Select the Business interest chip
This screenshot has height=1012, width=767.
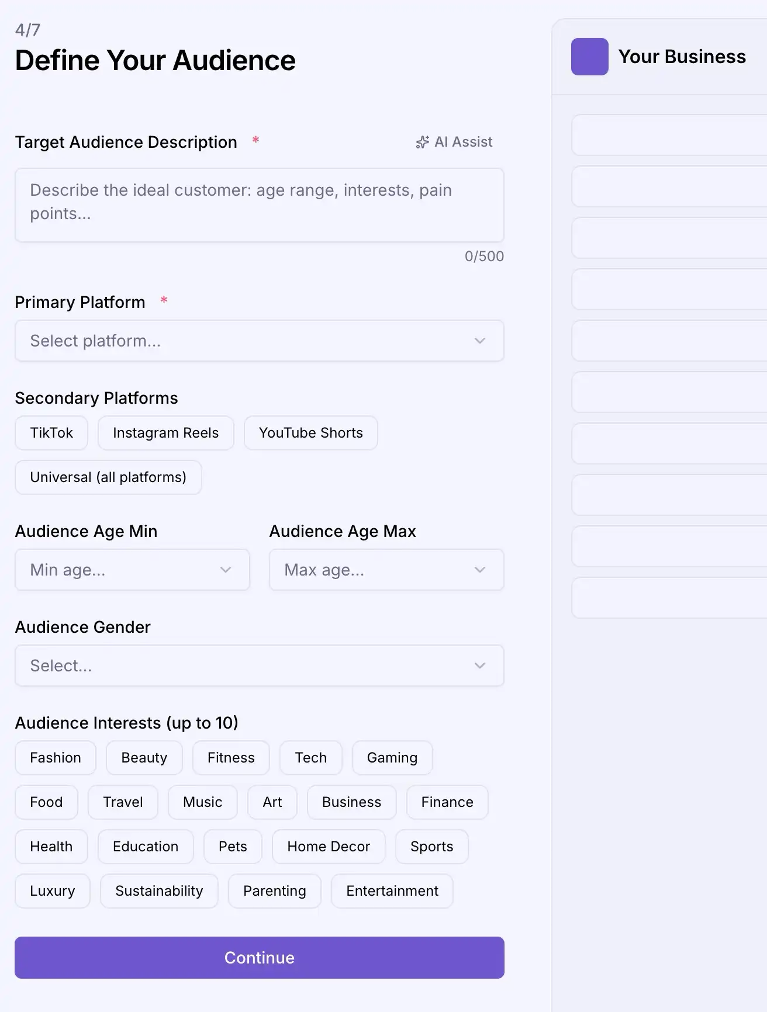(x=352, y=802)
